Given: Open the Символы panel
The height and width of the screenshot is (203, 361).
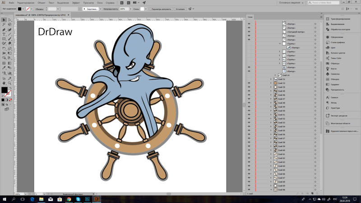Looking at the screenshot, I should tap(333, 74).
